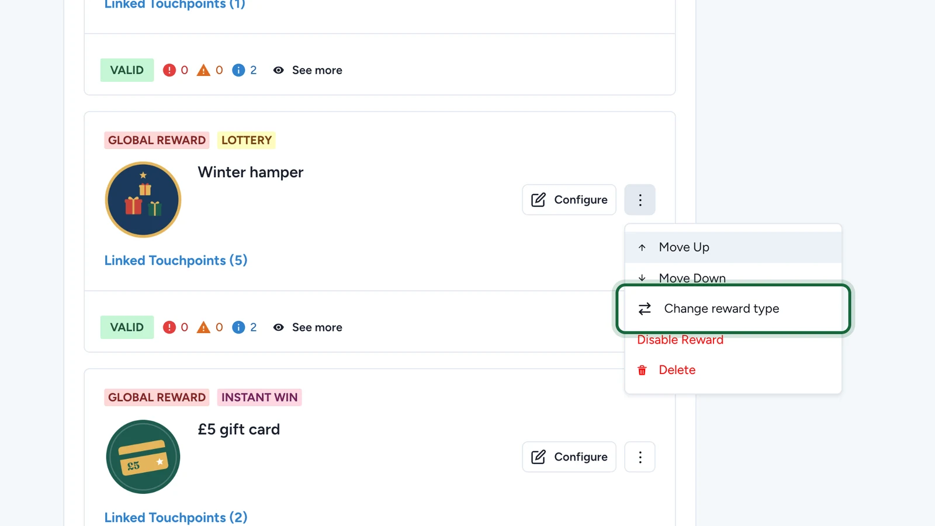Open Linked Touchpoints (2) for £5 gift card
The height and width of the screenshot is (526, 935).
pos(176,518)
